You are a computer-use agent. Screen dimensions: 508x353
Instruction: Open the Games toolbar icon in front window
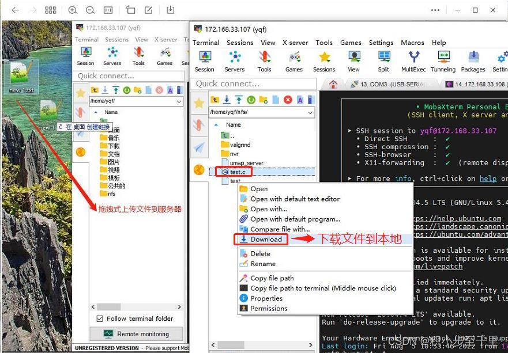coord(294,61)
